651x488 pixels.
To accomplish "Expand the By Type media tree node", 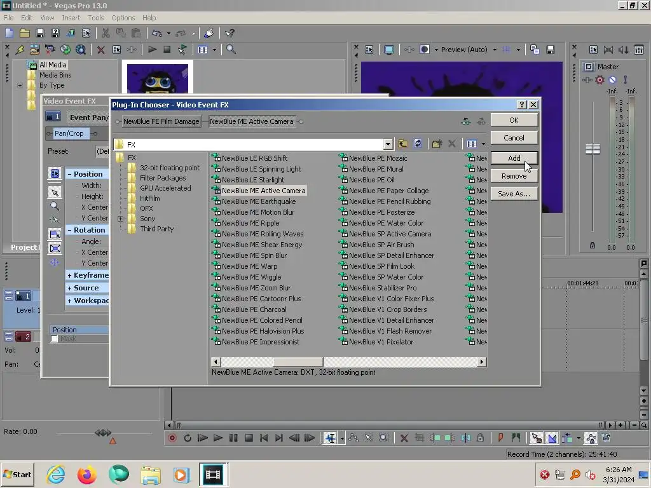I will click(20, 86).
